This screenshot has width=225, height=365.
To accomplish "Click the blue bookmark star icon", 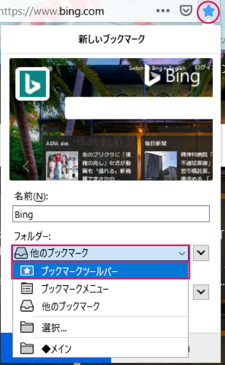I will (x=208, y=11).
